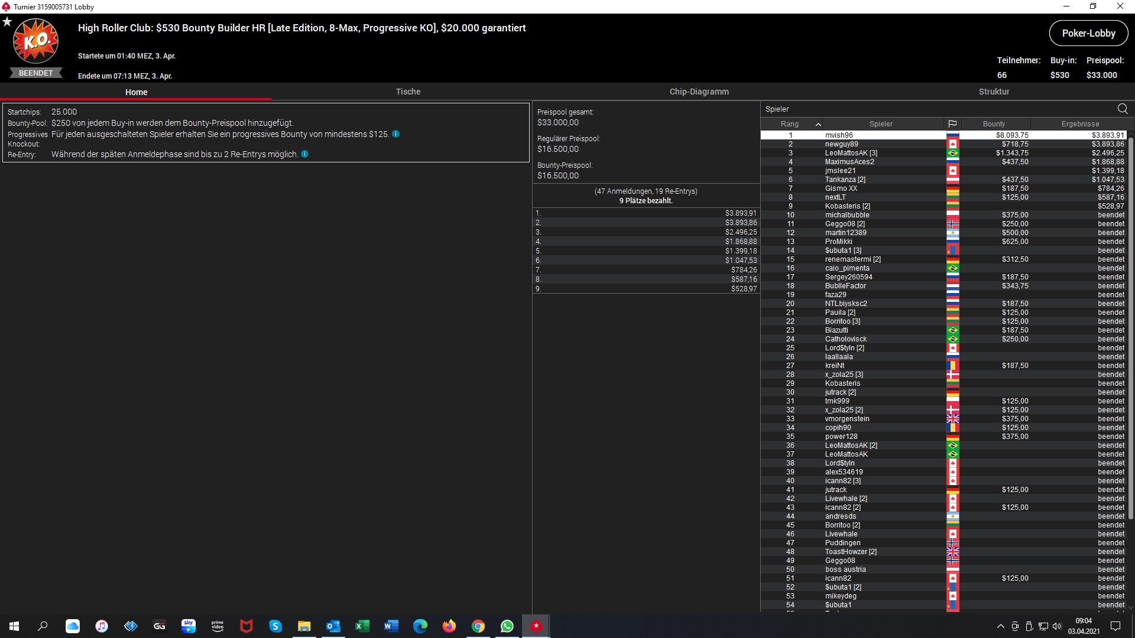Click the player search magnifier icon
The width and height of the screenshot is (1135, 638).
pos(1122,109)
